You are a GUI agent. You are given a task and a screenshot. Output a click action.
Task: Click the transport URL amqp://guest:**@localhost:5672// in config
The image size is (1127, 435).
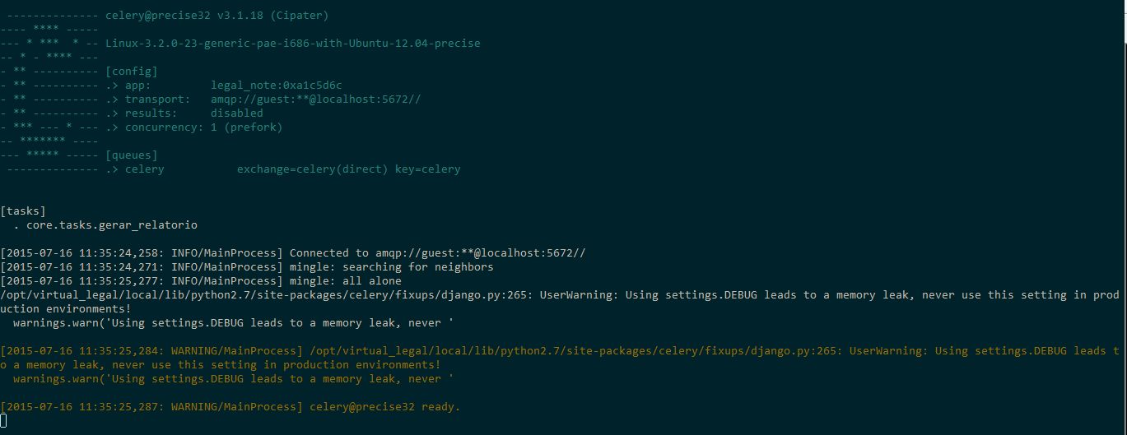[x=315, y=99]
